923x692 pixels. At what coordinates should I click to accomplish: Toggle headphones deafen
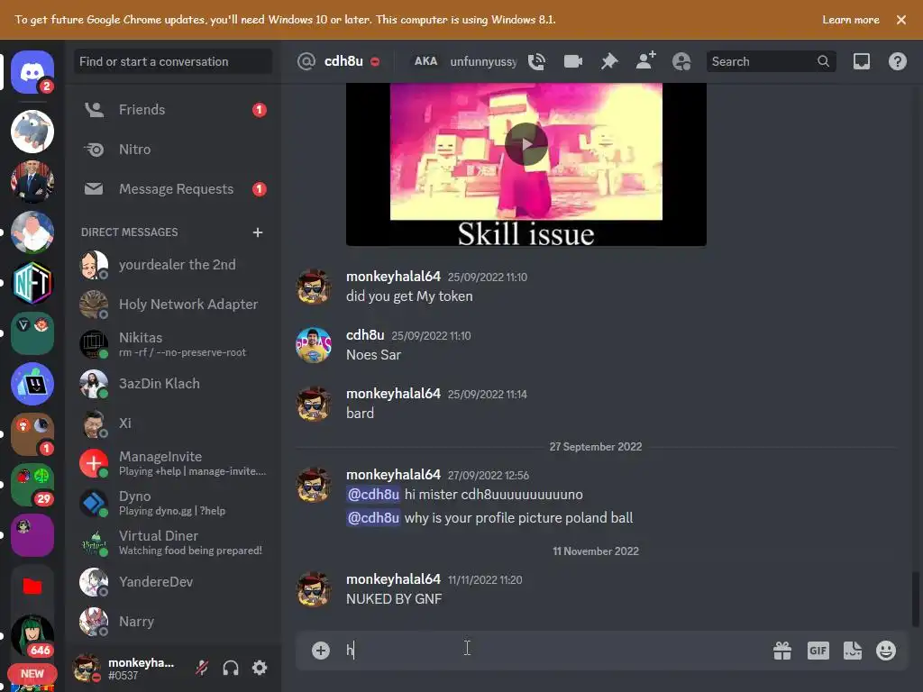(x=231, y=668)
